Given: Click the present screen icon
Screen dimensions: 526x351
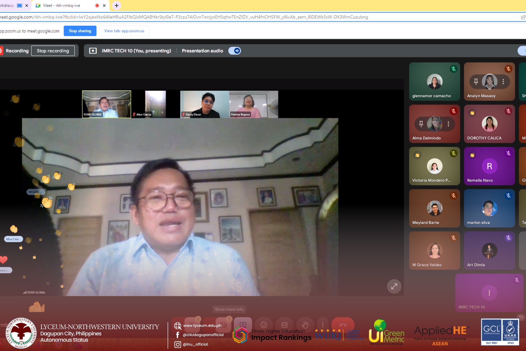Looking at the screenshot, I should (x=243, y=325).
